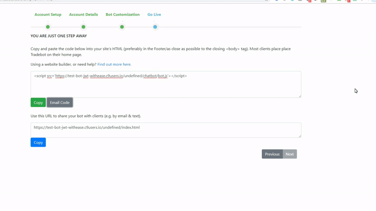Open the Account Setup step tab
The image size is (376, 211).
point(48,15)
